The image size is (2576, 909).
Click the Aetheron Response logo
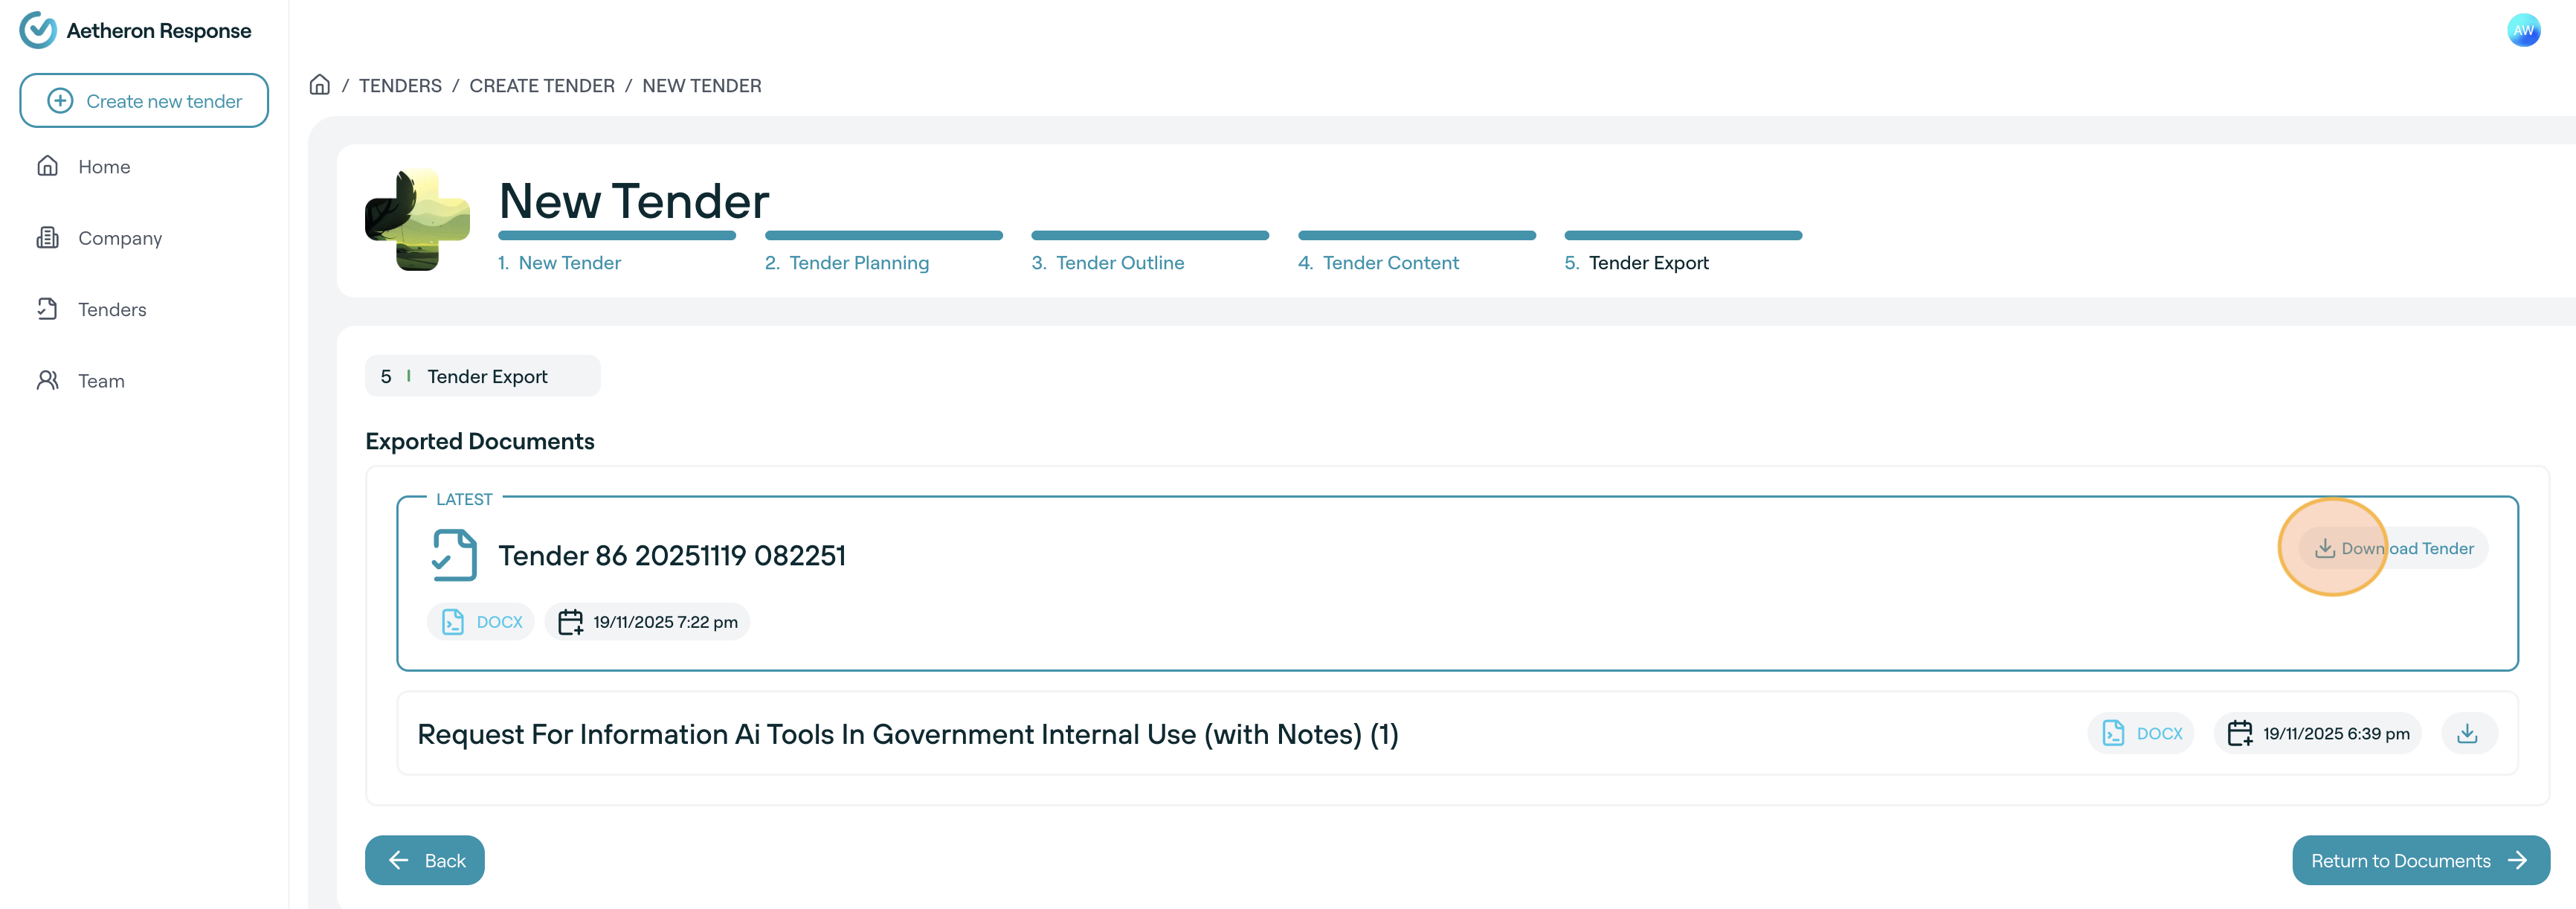pyautogui.click(x=38, y=30)
